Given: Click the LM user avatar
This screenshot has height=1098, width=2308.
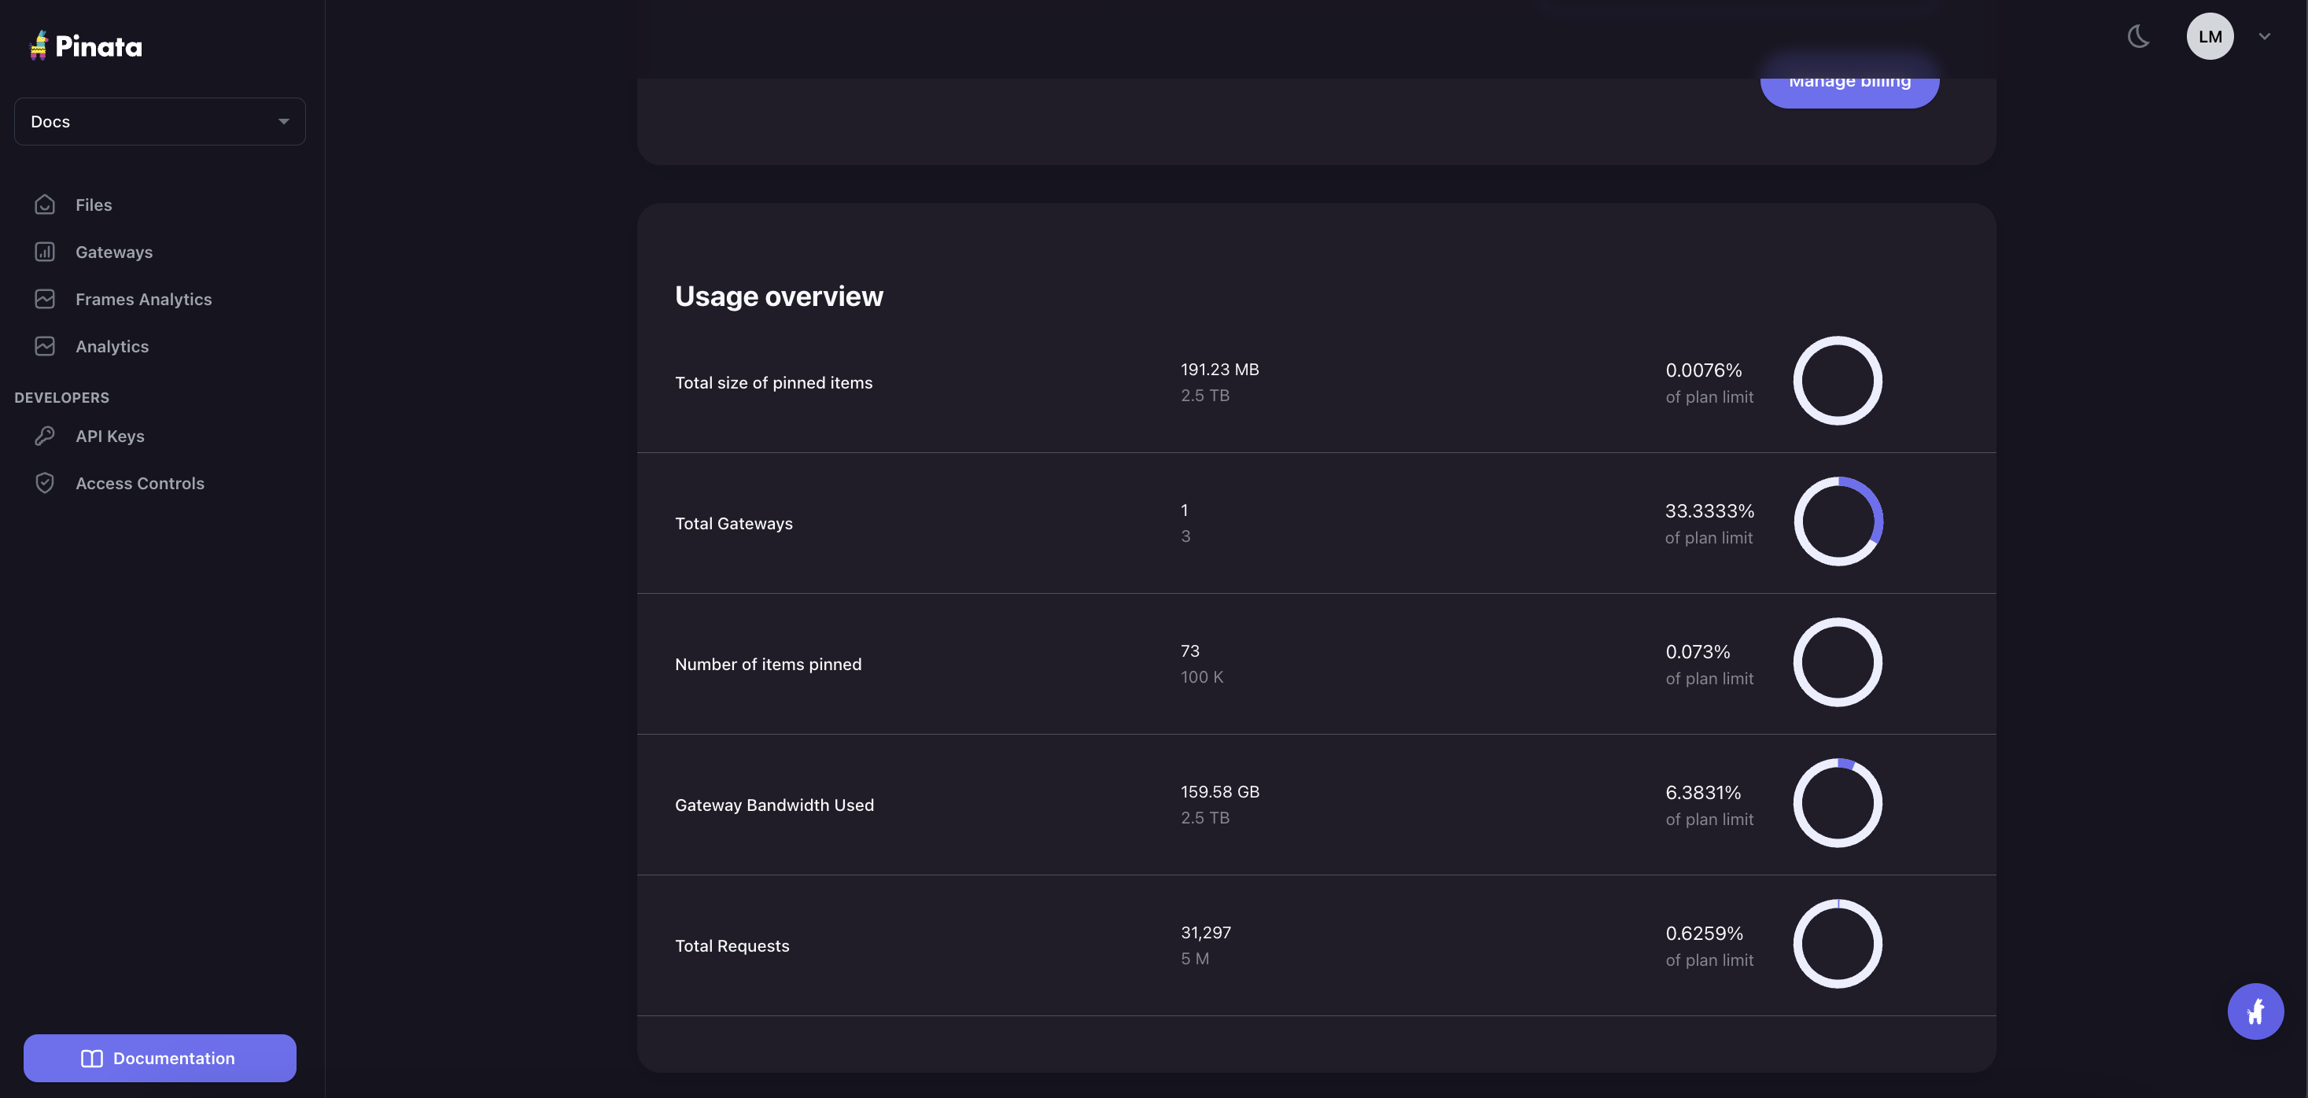Looking at the screenshot, I should pyautogui.click(x=2209, y=37).
